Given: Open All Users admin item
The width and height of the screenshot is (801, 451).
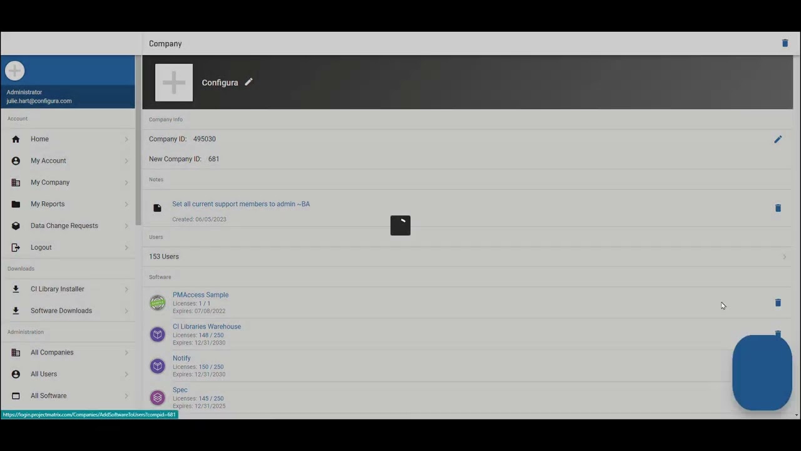Looking at the screenshot, I should click(68, 374).
